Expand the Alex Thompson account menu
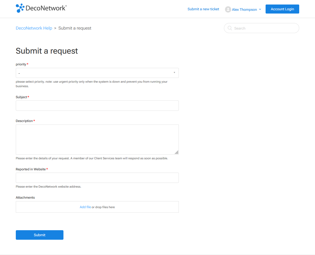 coord(260,9)
